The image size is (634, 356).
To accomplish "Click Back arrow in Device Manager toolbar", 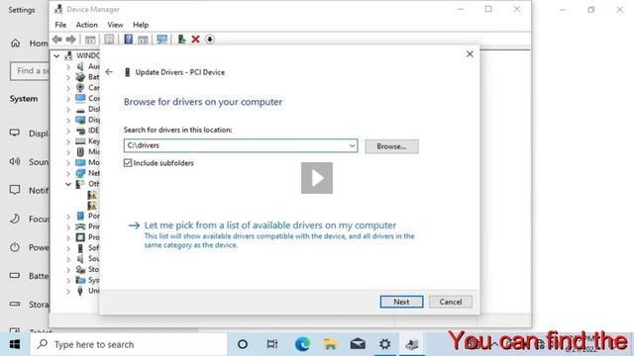I will click(x=57, y=40).
